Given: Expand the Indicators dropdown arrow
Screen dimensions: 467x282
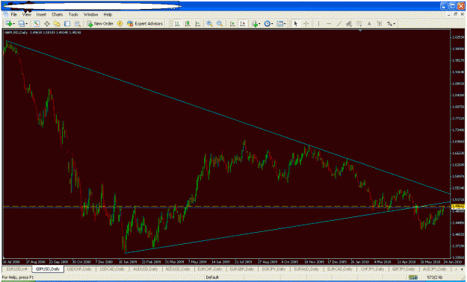Looking at the screenshot, I should (x=260, y=24).
